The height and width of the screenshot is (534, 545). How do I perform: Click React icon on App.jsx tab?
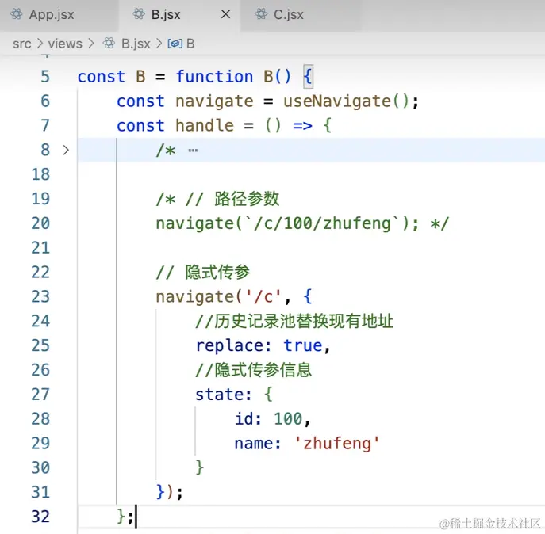tap(17, 14)
